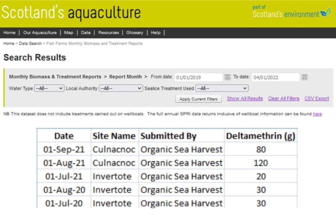
Task: Expand the Local Authority dropdown
Action: 120,88
